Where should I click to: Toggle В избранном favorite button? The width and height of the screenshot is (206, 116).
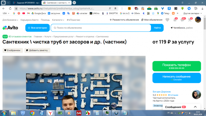tap(13, 50)
